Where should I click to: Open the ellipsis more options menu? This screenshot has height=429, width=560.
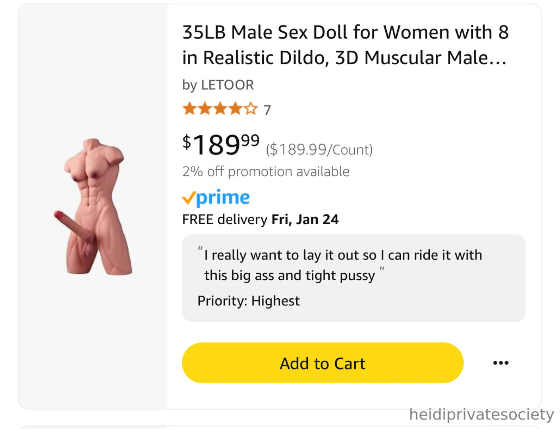[501, 363]
